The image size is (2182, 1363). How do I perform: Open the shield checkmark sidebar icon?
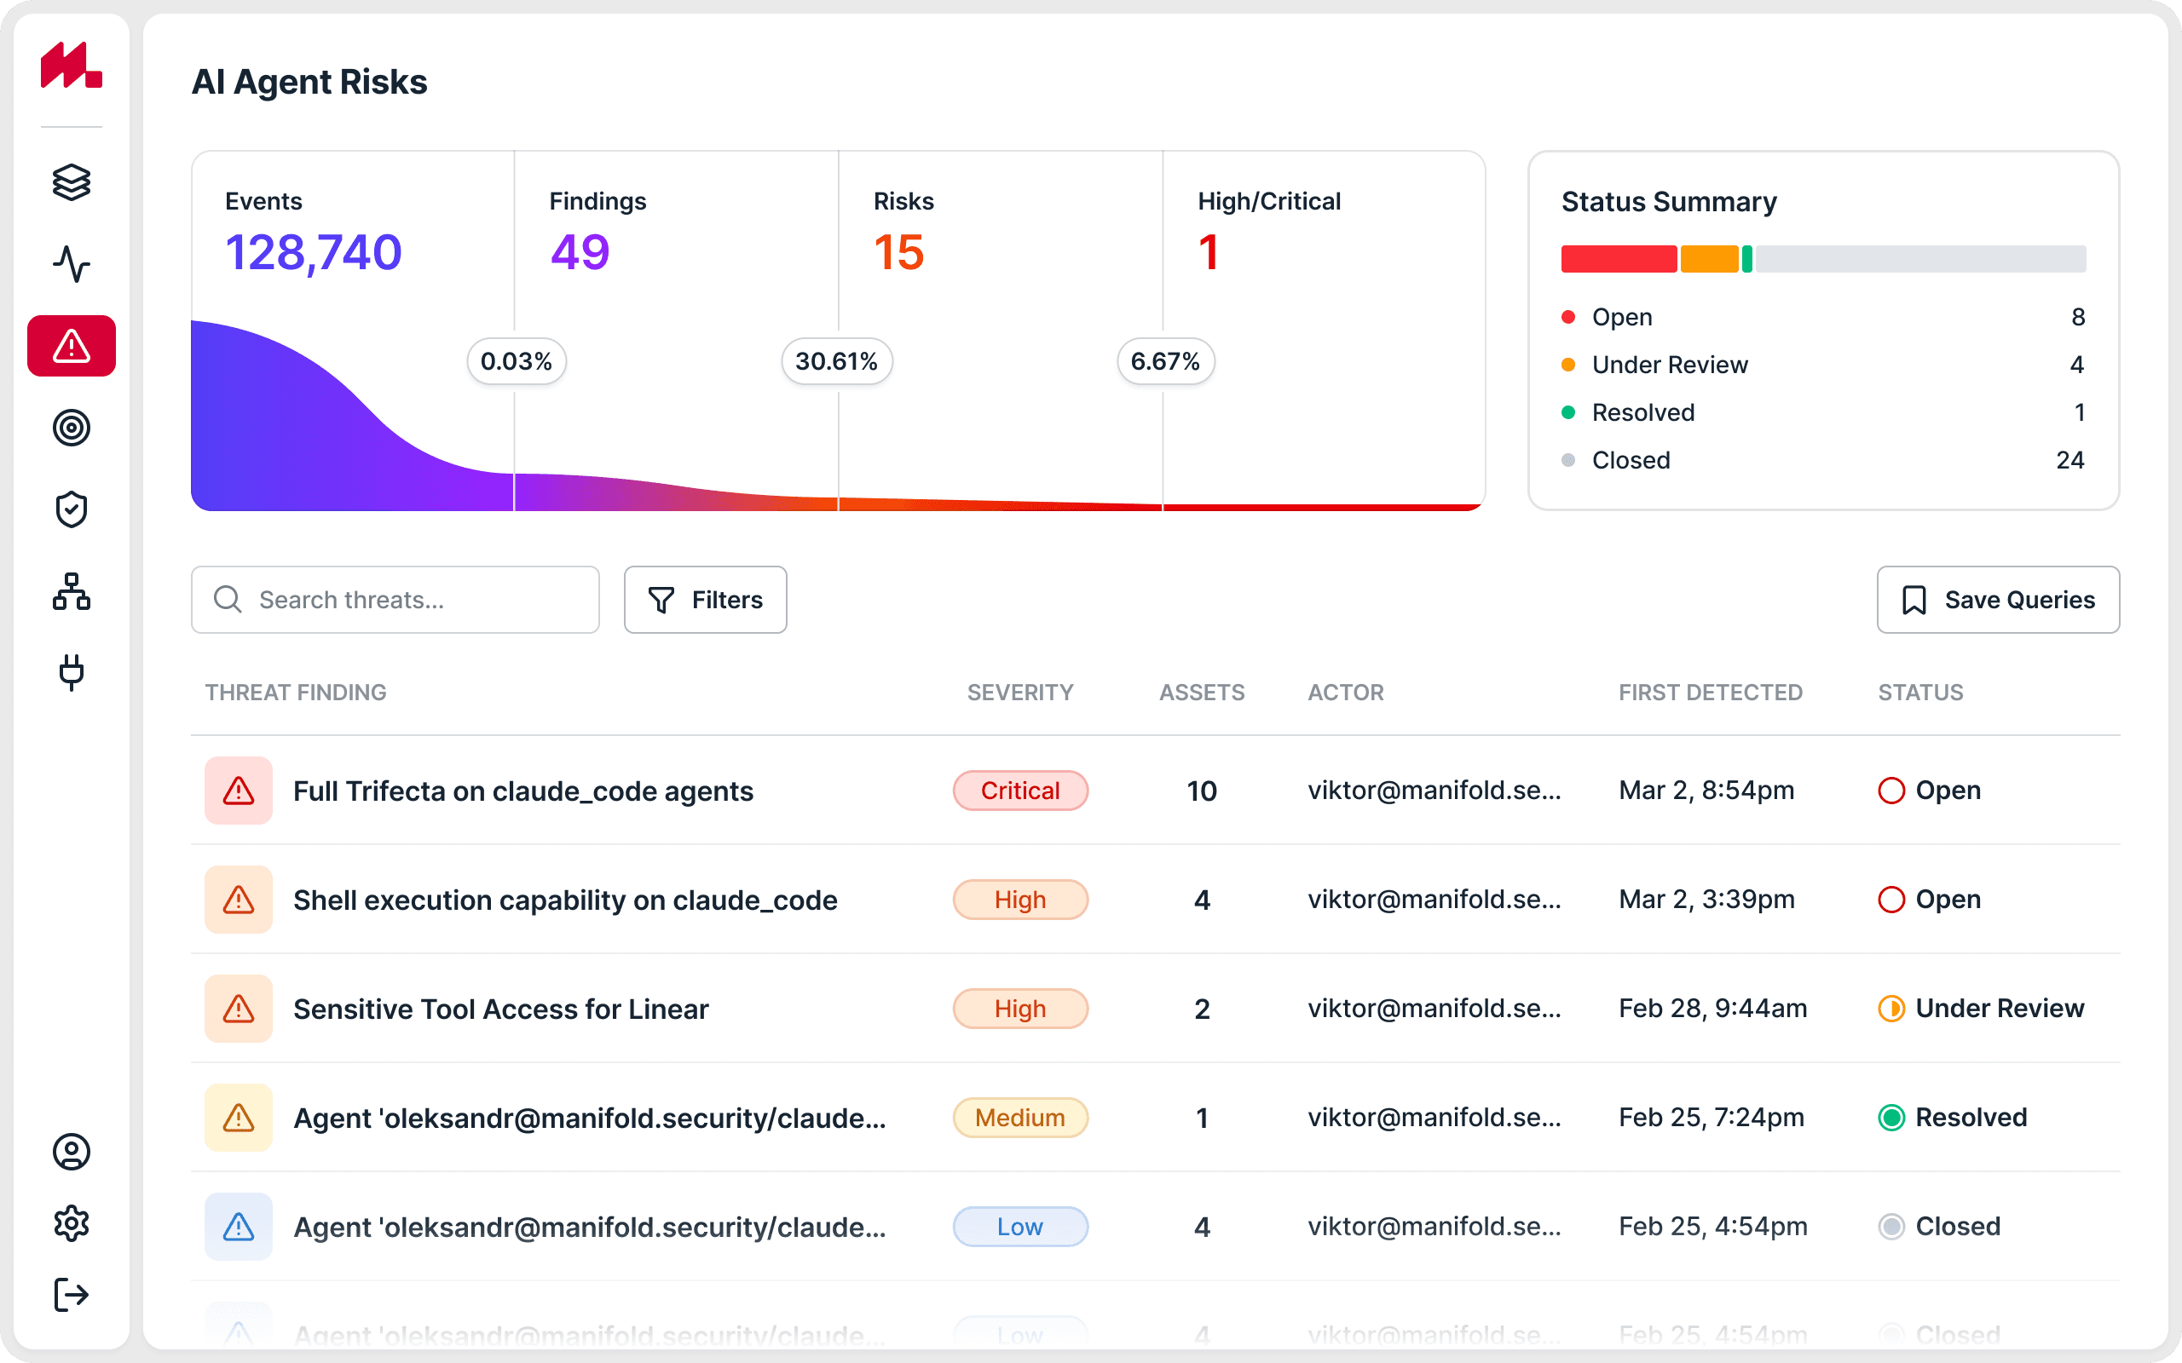pyautogui.click(x=72, y=509)
